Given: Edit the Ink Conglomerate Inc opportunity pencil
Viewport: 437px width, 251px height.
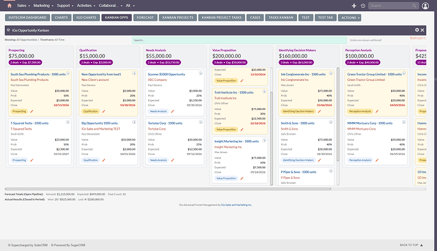Looking at the screenshot, I should click(319, 111).
